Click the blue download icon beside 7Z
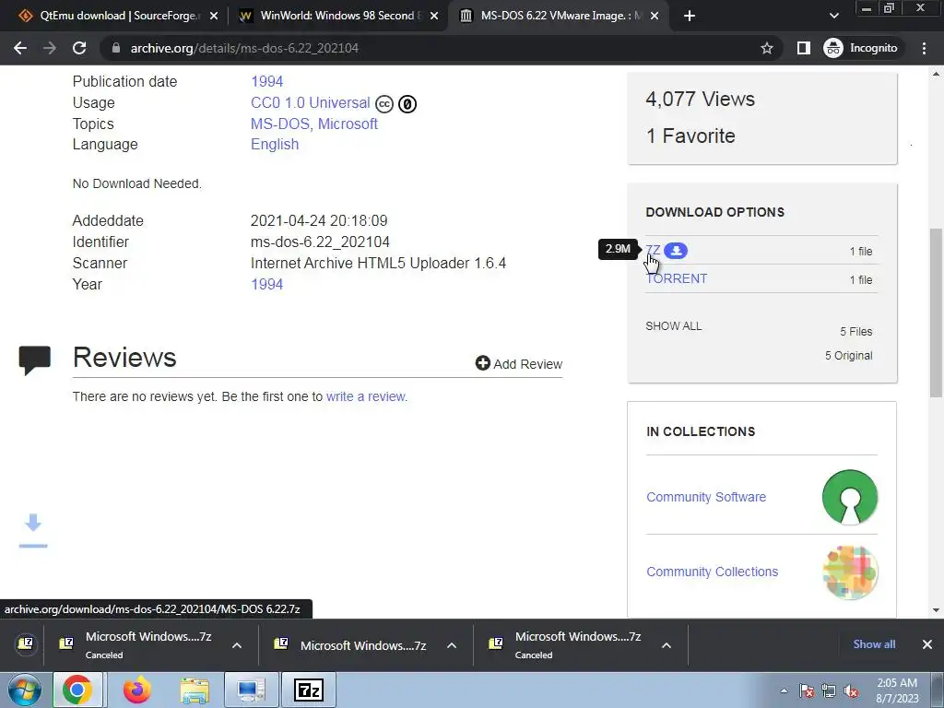Image resolution: width=944 pixels, height=708 pixels. tap(676, 251)
